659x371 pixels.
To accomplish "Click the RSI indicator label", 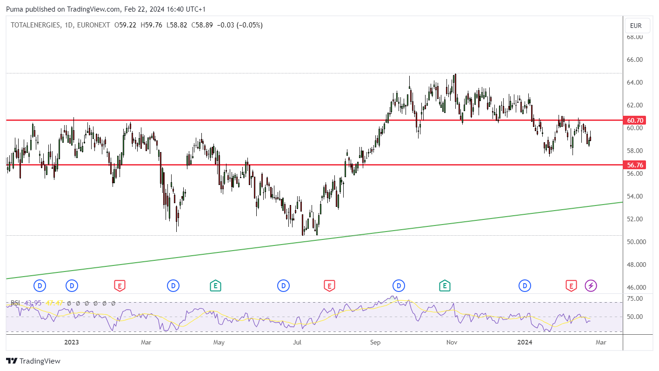I will 15,303.
